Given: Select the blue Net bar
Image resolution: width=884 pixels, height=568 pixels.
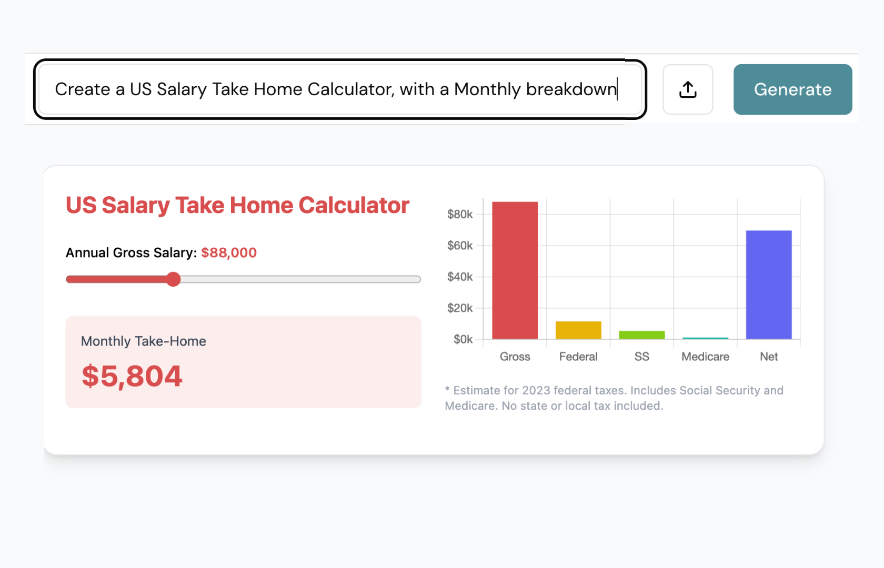Looking at the screenshot, I should (x=768, y=284).
